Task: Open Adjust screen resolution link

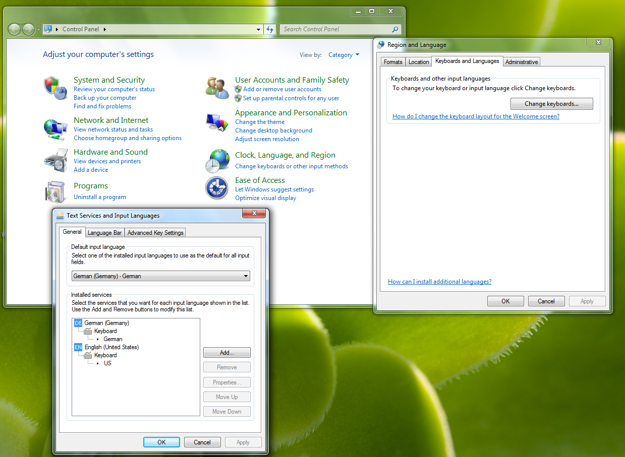Action: (x=267, y=139)
